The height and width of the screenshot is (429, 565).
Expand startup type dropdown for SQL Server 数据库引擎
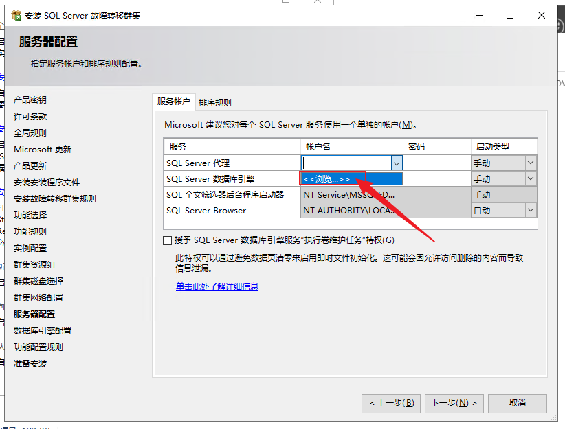(x=531, y=178)
